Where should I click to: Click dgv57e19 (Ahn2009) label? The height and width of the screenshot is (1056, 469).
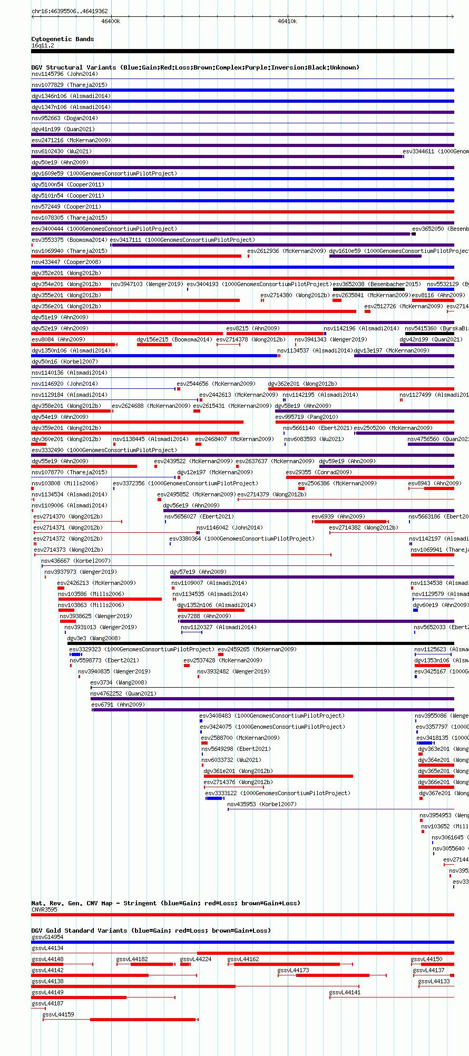[x=198, y=572]
